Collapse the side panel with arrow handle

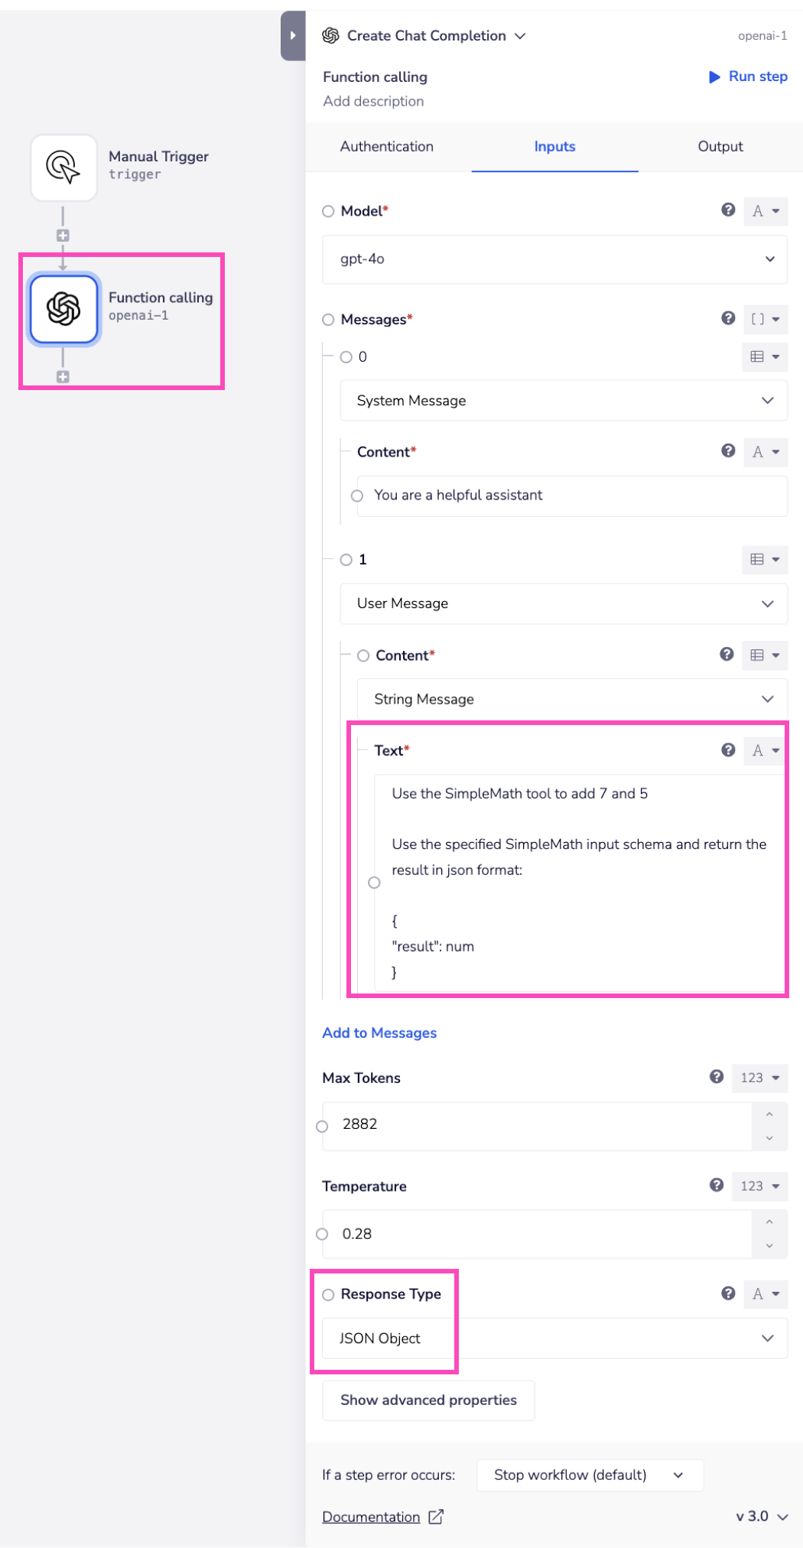pyautogui.click(x=293, y=36)
